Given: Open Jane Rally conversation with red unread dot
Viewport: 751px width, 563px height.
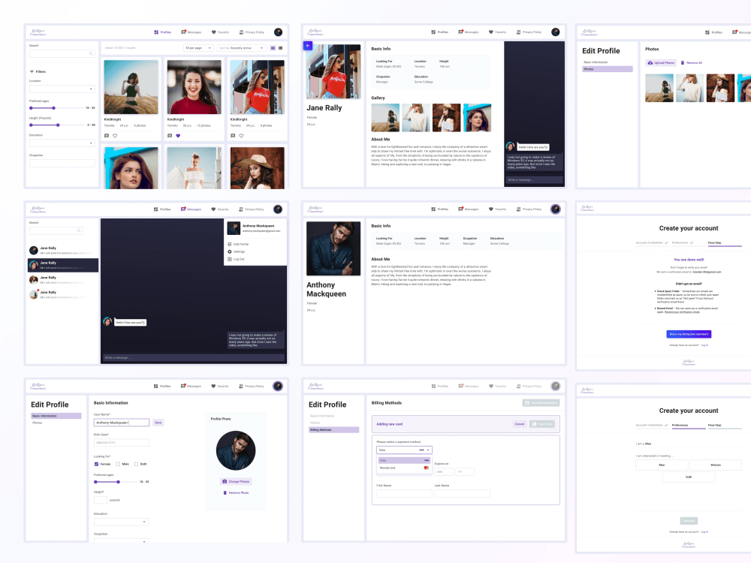Looking at the screenshot, I should (63, 294).
